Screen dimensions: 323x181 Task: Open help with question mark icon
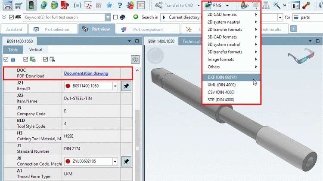click(120, 5)
